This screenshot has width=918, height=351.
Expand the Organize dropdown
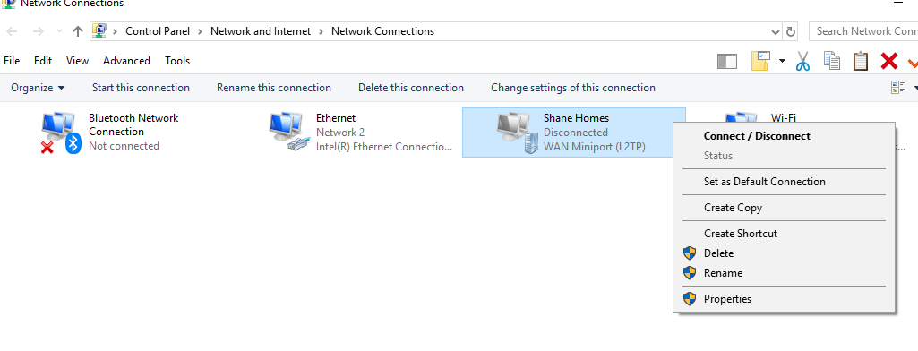[38, 88]
